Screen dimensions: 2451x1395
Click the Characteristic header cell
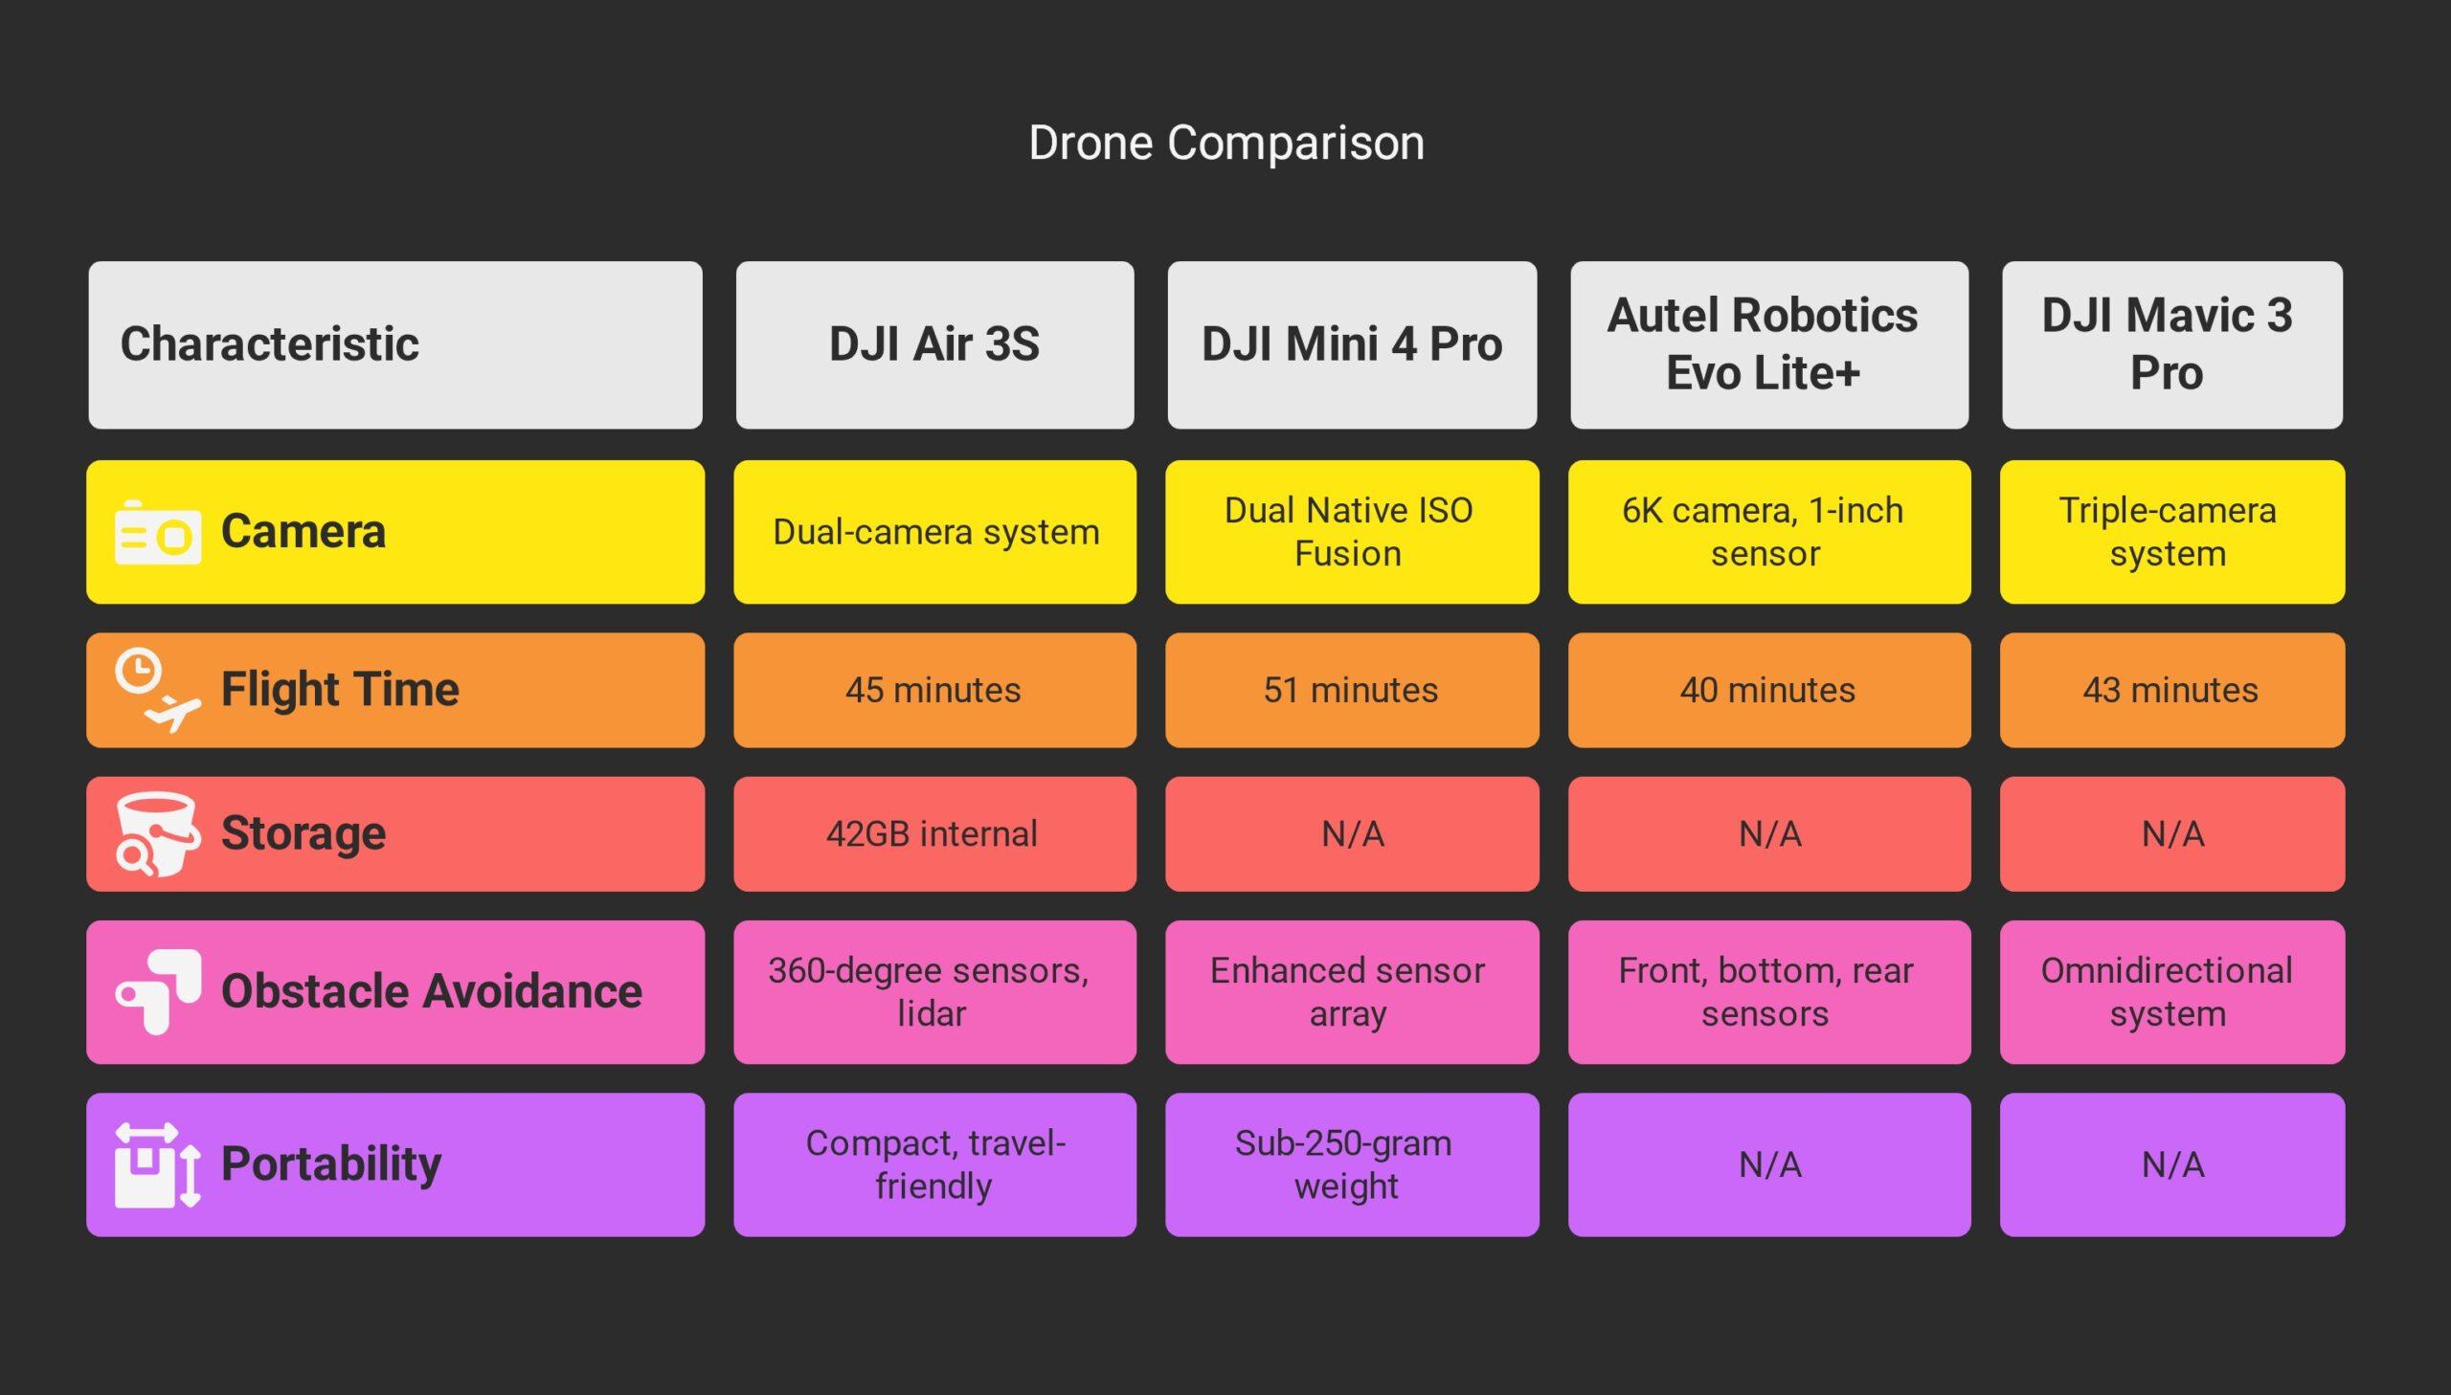click(x=394, y=344)
